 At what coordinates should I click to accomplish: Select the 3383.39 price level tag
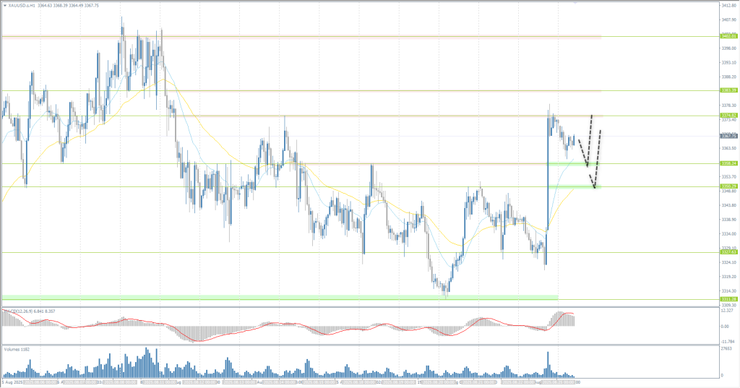pyautogui.click(x=728, y=91)
